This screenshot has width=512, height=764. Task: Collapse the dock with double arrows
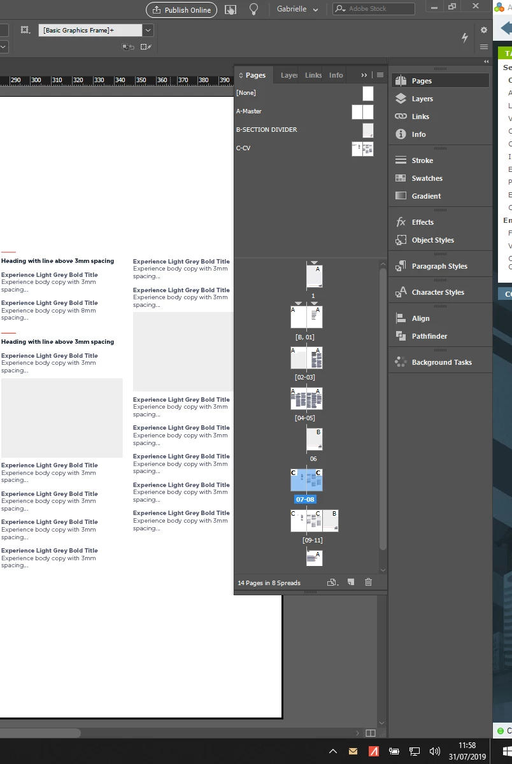pyautogui.click(x=487, y=61)
